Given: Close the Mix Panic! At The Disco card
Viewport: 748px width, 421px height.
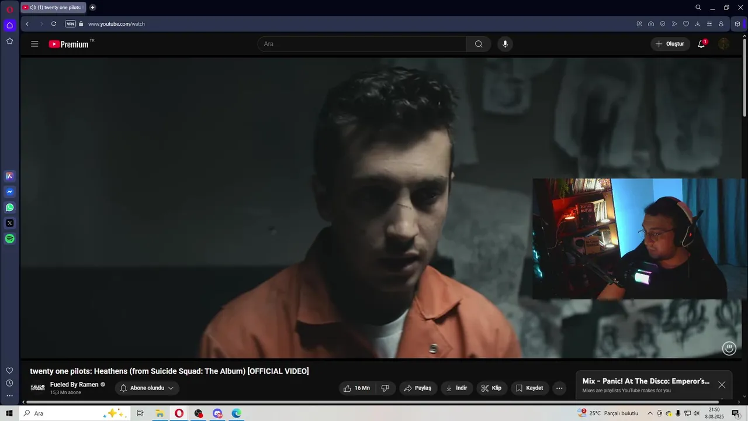Looking at the screenshot, I should pos(722,385).
